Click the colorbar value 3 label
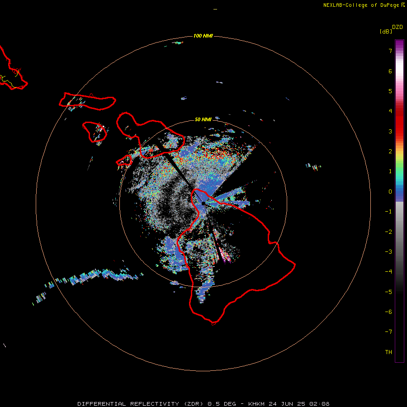 click(390, 131)
